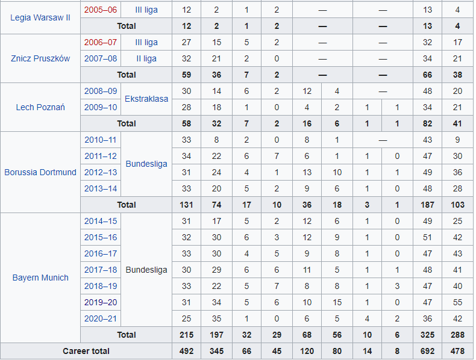This screenshot has height=360, width=476.
Task: Click the Bundesliga link beside Dortmund seasons
Action: [x=146, y=164]
